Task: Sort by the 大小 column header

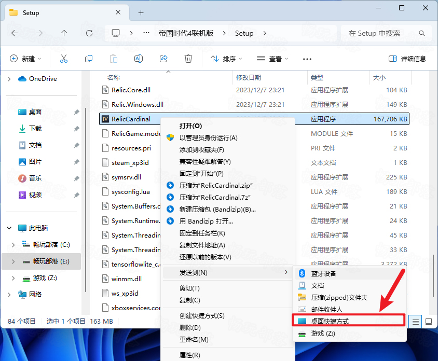Action: [x=379, y=78]
